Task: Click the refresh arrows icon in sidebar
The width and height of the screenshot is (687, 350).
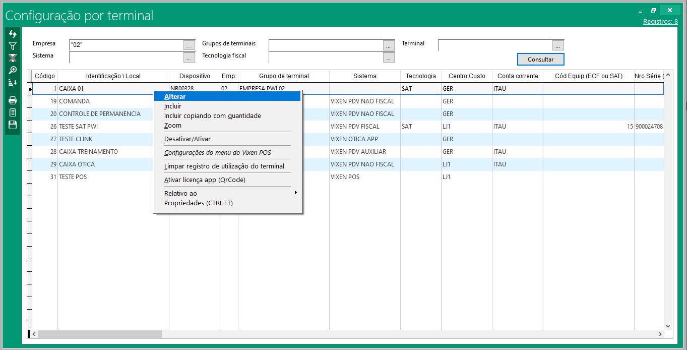Action: (x=13, y=34)
